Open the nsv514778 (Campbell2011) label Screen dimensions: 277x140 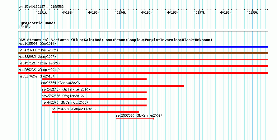(x=74, y=109)
